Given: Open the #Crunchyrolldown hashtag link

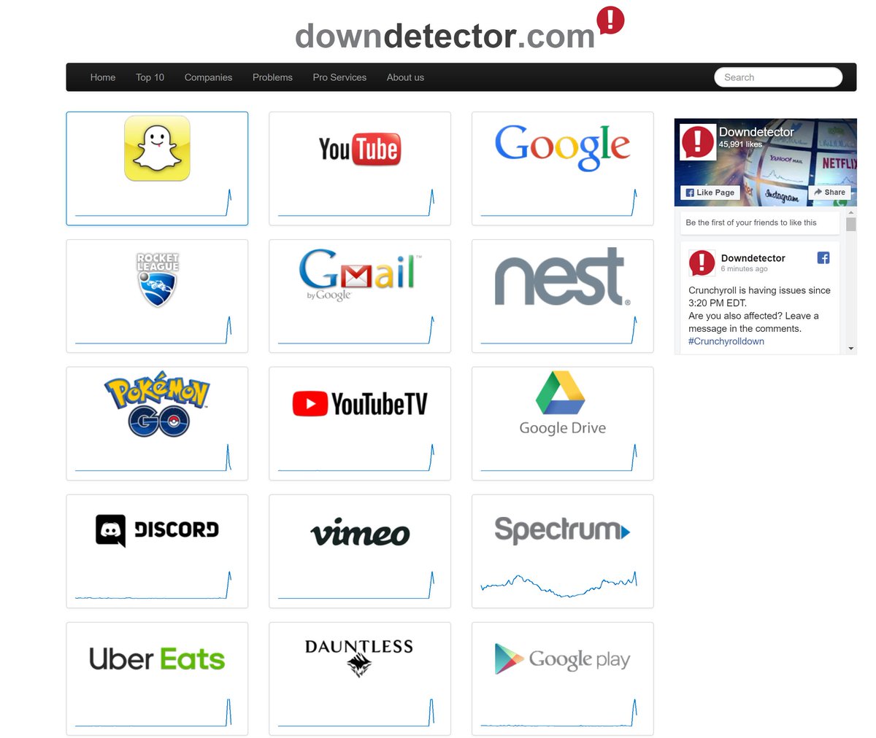Looking at the screenshot, I should pyautogui.click(x=726, y=341).
